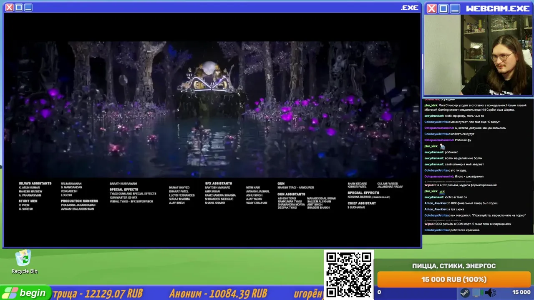Click credits heading STUNT MEN
The image size is (534, 300).
(28, 201)
